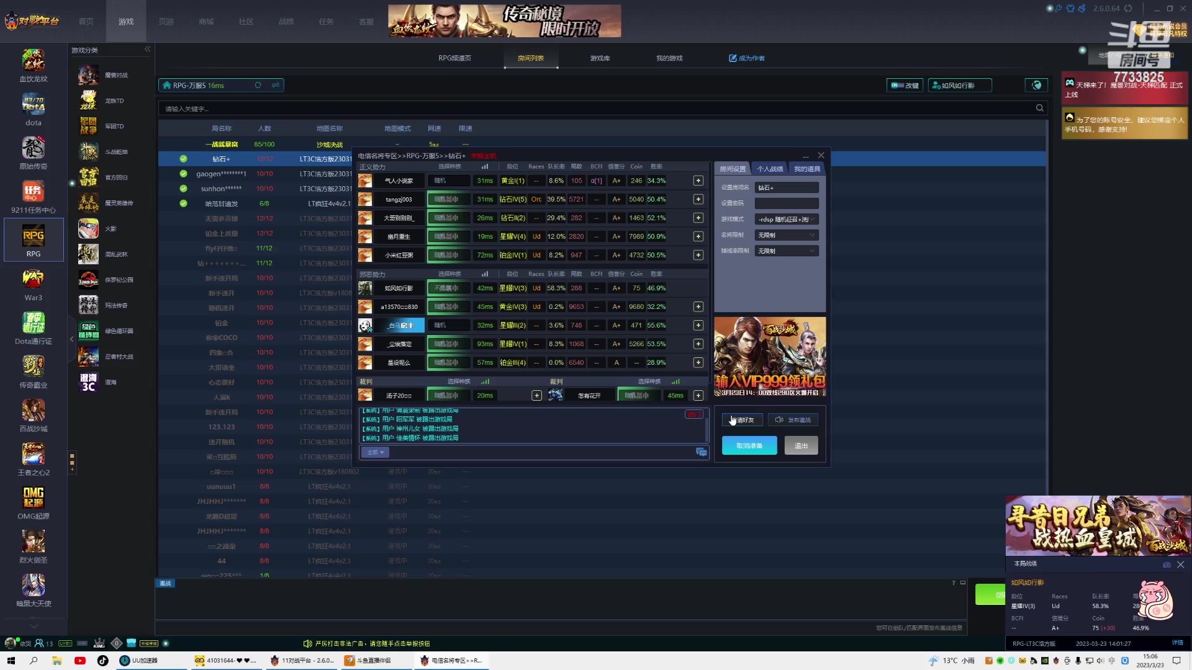
Task: Open the Windows Start button
Action: point(11,661)
